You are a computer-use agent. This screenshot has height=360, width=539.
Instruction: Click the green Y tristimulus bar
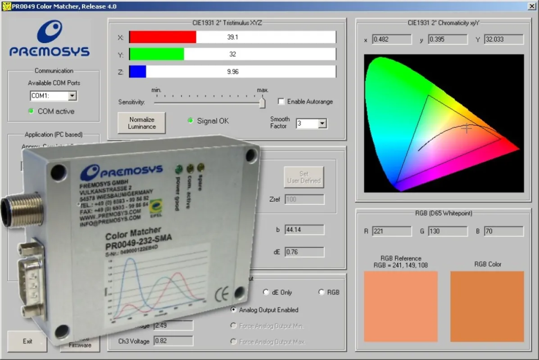[x=157, y=54]
